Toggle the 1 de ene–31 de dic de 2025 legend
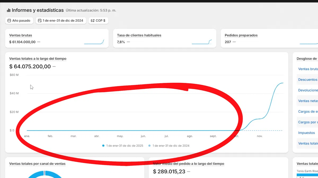 click(x=123, y=146)
